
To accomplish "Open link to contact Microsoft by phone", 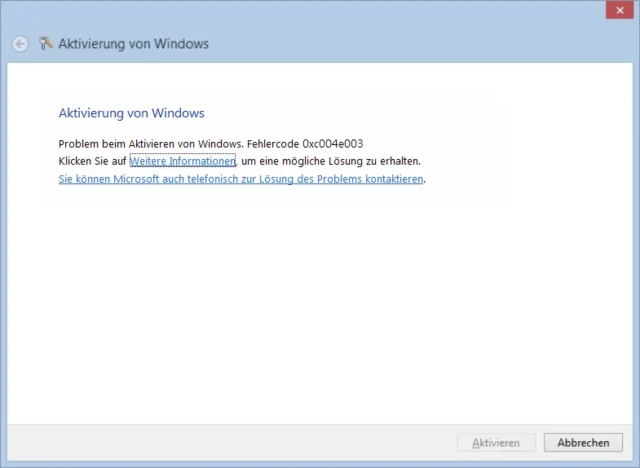I will pos(241,179).
